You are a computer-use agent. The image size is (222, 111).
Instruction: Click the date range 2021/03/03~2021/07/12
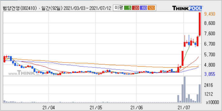(87, 8)
